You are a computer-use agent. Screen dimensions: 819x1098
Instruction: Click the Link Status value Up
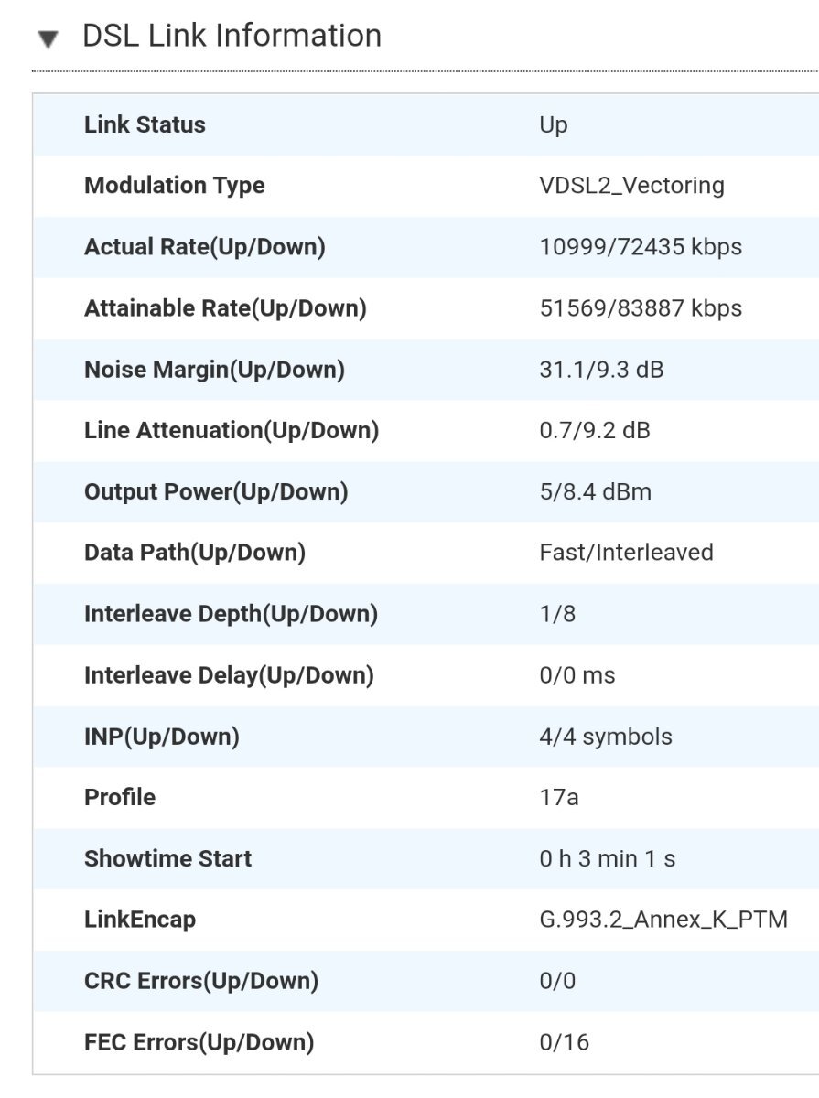click(x=554, y=125)
